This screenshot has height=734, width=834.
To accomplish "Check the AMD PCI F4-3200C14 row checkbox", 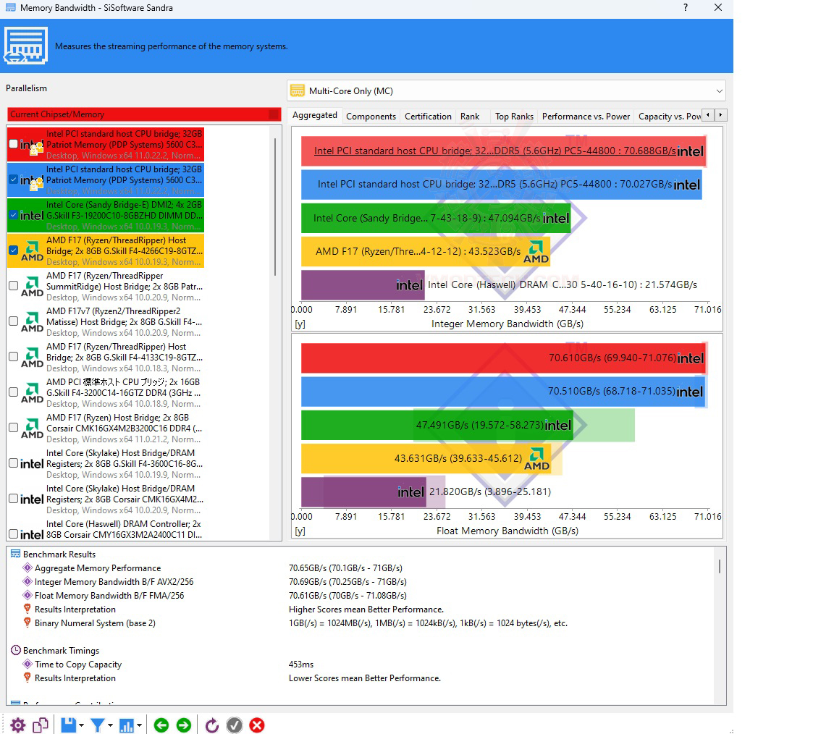I will tap(14, 392).
